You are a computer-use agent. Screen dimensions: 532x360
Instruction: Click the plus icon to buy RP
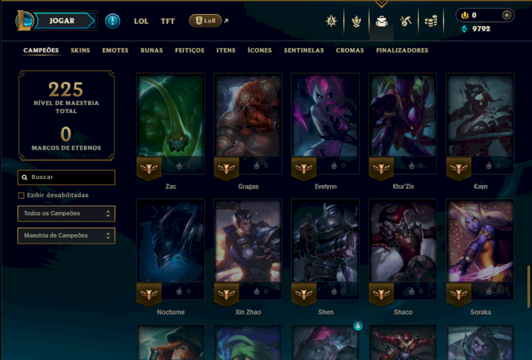click(x=507, y=15)
